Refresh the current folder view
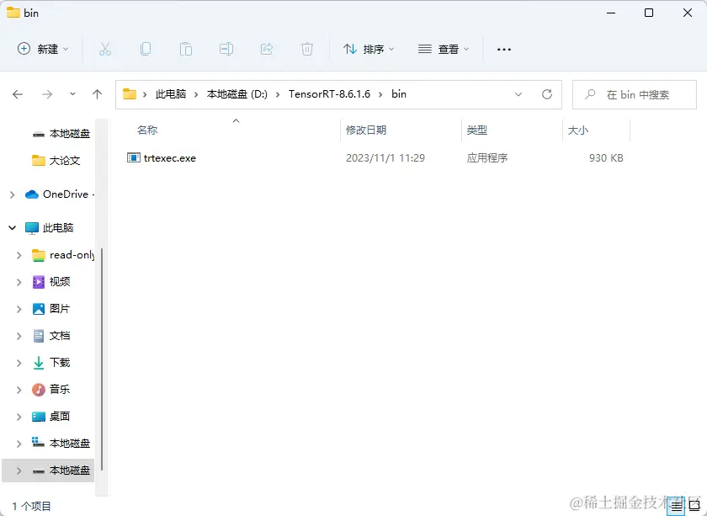707x516 pixels. 546,94
